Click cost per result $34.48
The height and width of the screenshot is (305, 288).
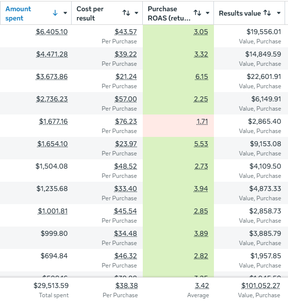[125, 233]
